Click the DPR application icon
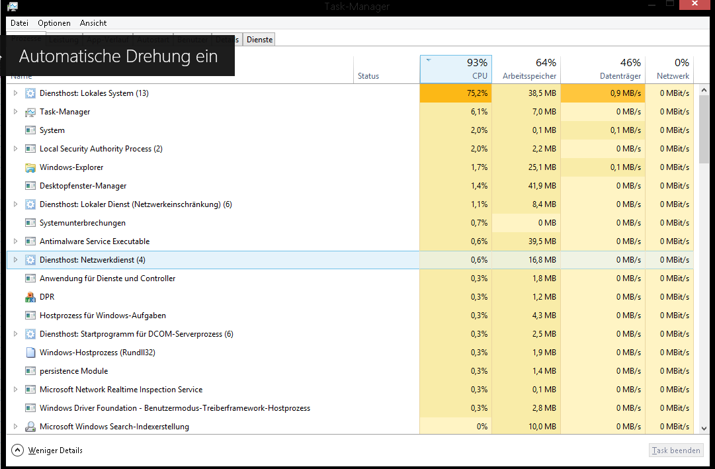The image size is (715, 469). (x=30, y=297)
